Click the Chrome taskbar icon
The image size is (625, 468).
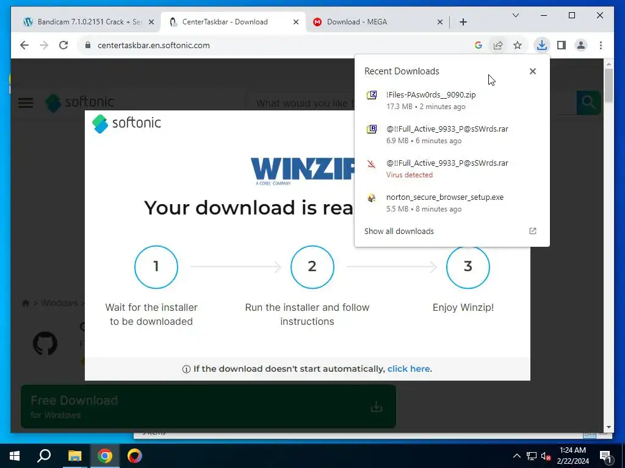(104, 456)
